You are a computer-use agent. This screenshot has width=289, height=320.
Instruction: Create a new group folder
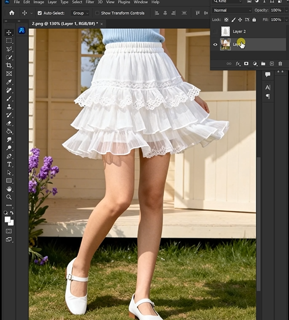263,64
